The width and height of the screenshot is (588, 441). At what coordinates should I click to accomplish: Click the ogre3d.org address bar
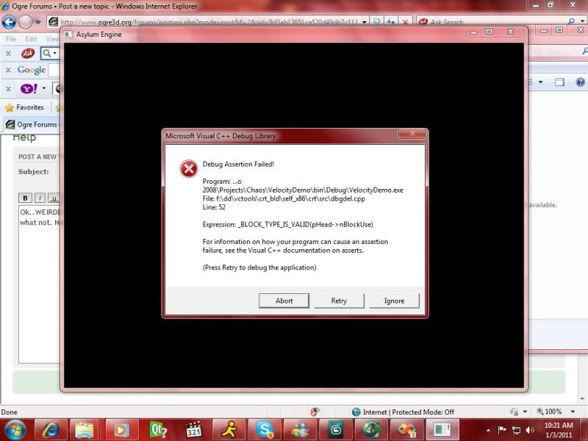coord(208,22)
